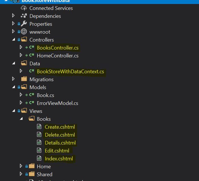Click the C# icon beside BooksController.cs
The image size is (199, 181).
pos(31,48)
